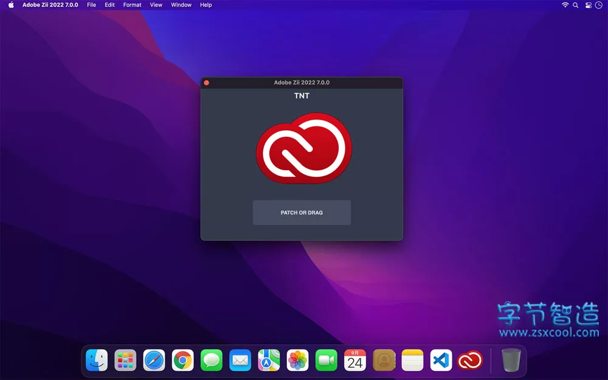
Task: Open Finder from the Dock
Action: click(97, 360)
